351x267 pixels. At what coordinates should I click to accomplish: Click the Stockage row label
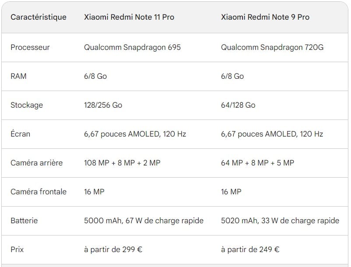pyautogui.click(x=27, y=105)
